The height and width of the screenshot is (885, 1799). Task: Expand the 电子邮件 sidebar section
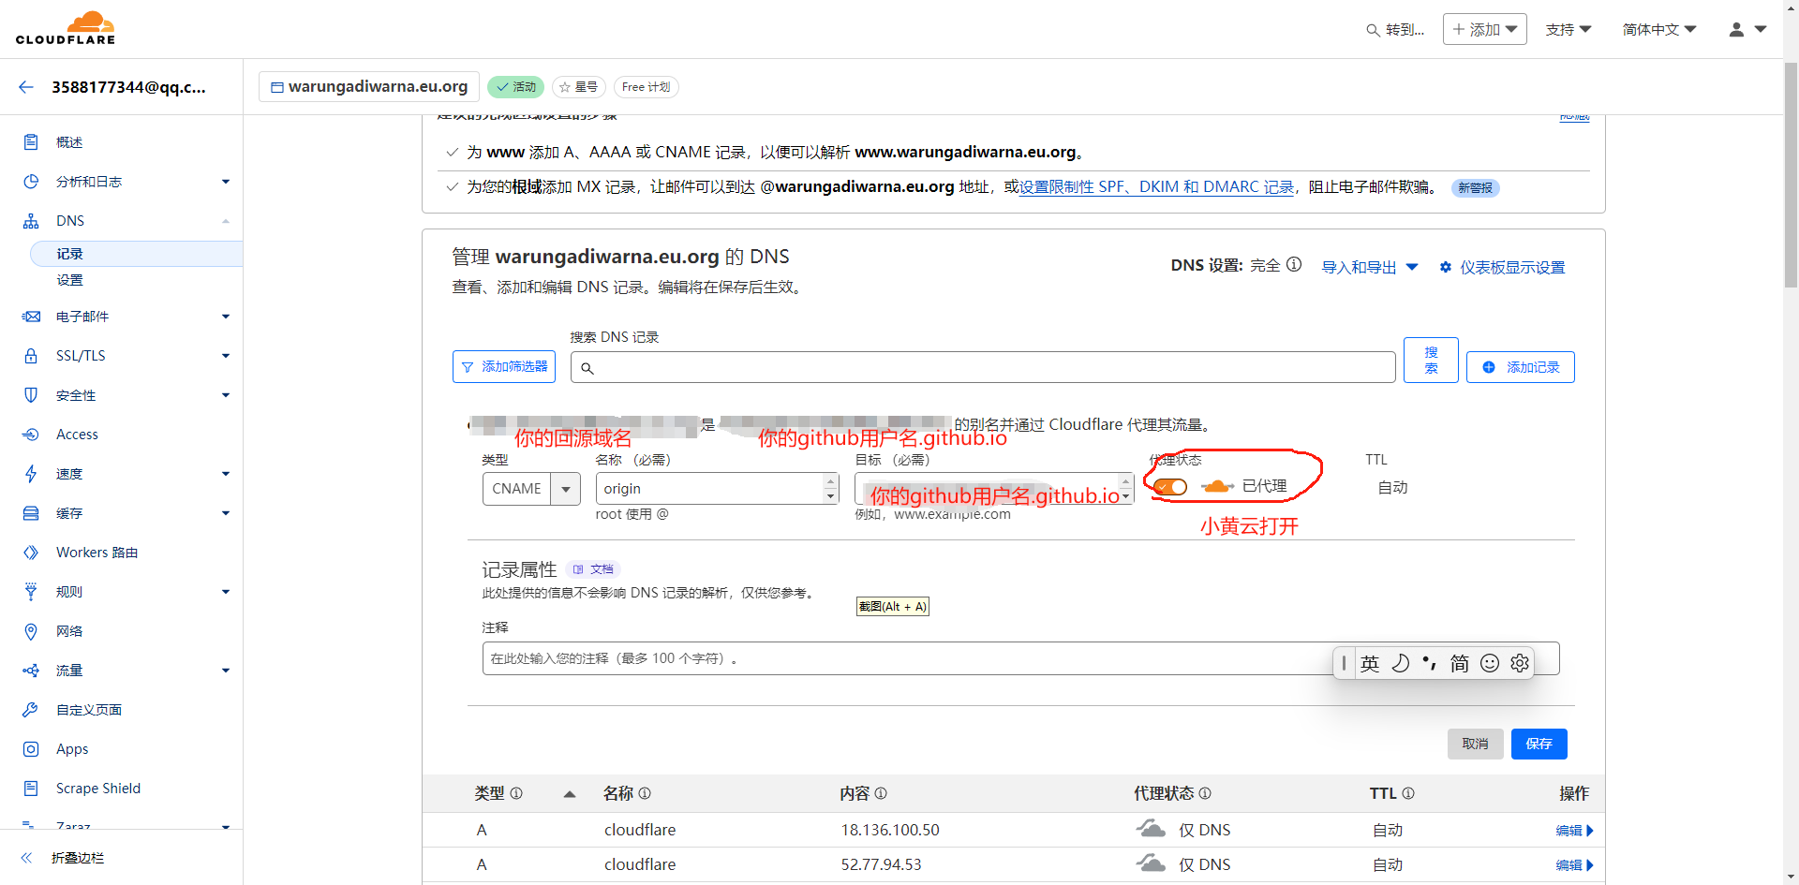pyautogui.click(x=226, y=317)
